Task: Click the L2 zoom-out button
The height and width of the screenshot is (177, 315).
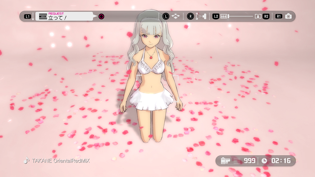Action: click(x=216, y=16)
